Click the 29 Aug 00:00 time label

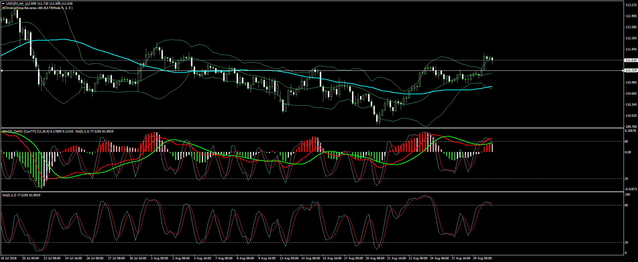pyautogui.click(x=482, y=258)
